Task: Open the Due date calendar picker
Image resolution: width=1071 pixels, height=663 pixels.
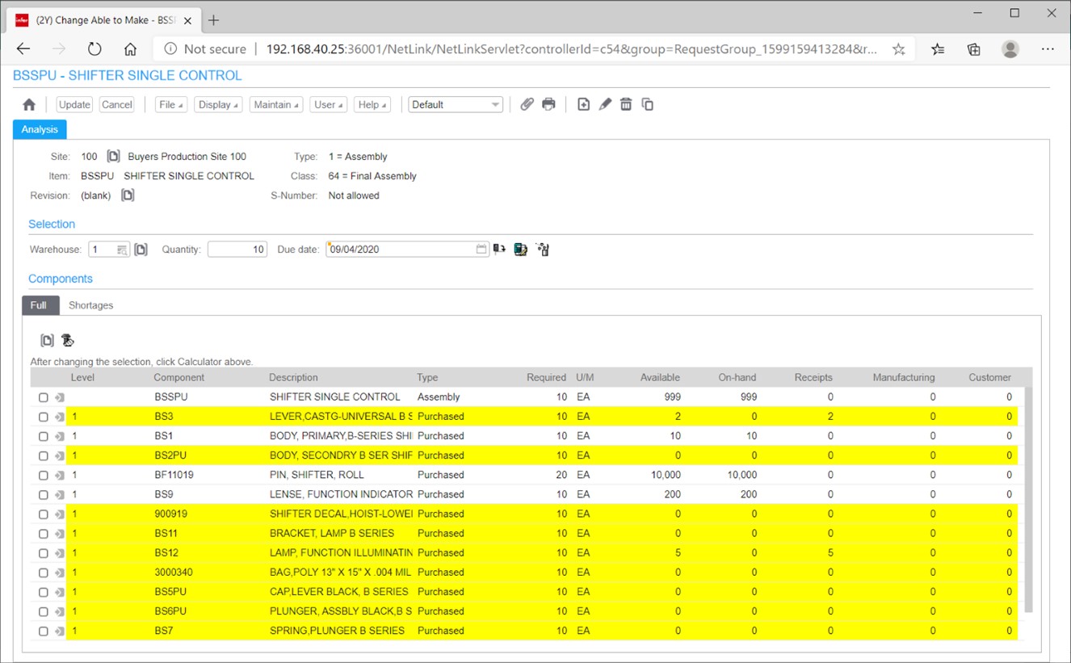Action: coord(481,250)
